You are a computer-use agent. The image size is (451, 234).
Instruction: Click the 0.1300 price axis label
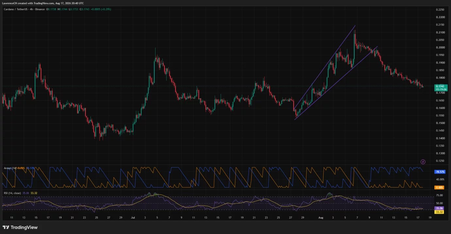pos(440,153)
